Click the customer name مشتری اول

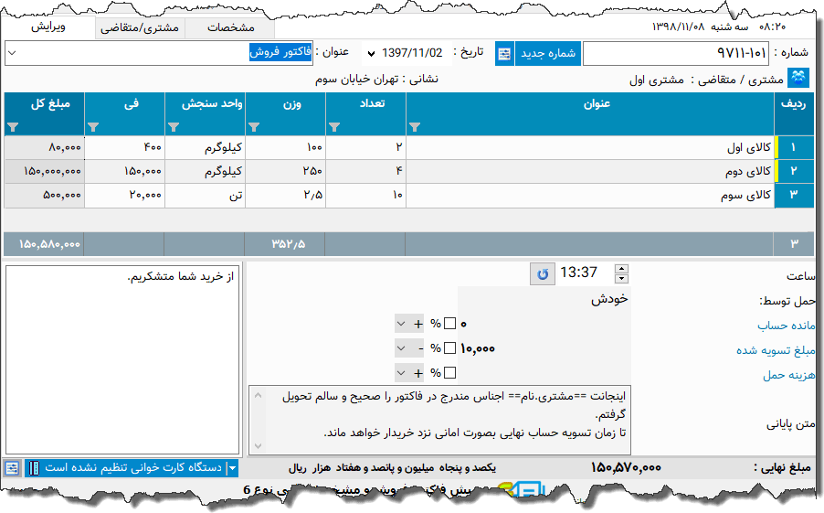pos(656,80)
